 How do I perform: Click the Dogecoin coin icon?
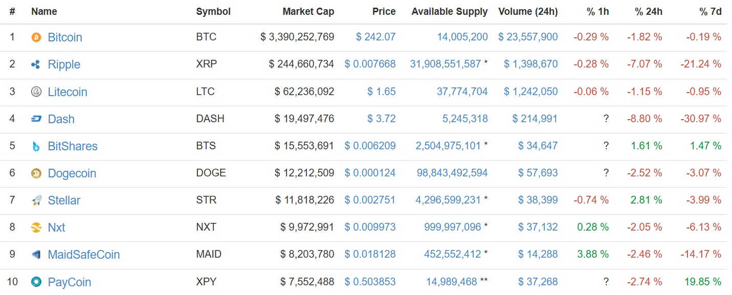36,173
